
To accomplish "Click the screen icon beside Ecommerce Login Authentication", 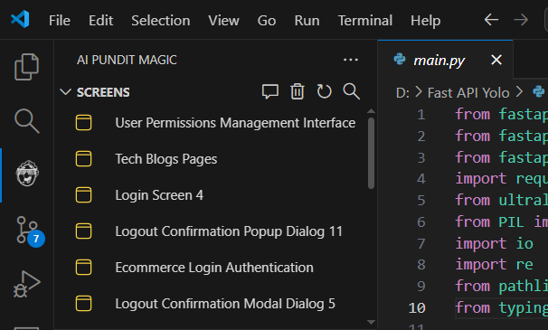I will coord(83,268).
